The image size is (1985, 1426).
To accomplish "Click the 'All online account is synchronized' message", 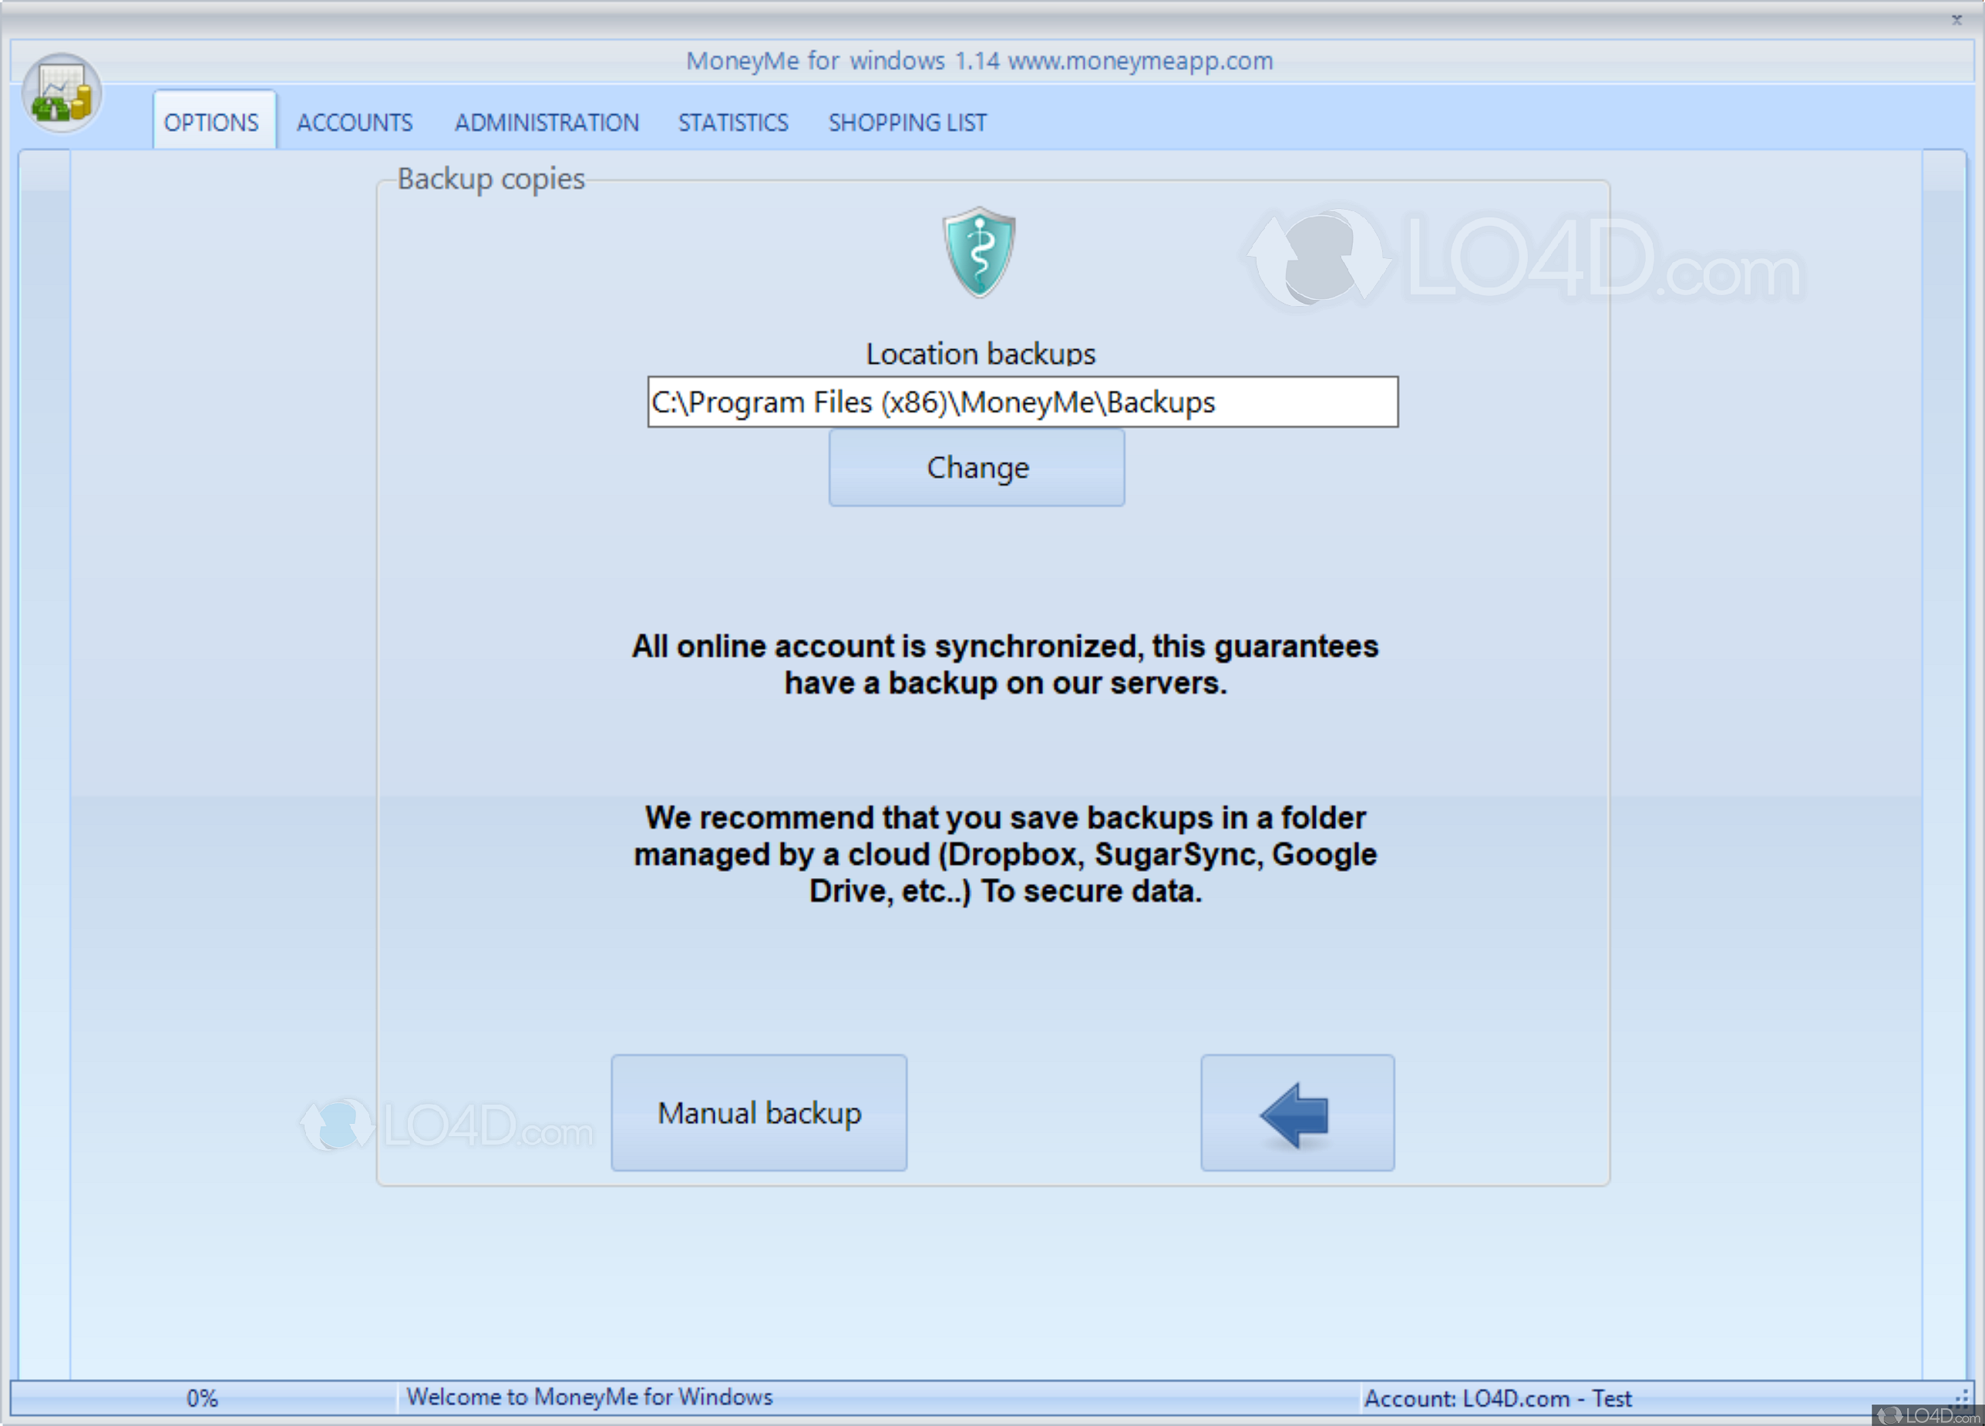I will (x=1004, y=664).
